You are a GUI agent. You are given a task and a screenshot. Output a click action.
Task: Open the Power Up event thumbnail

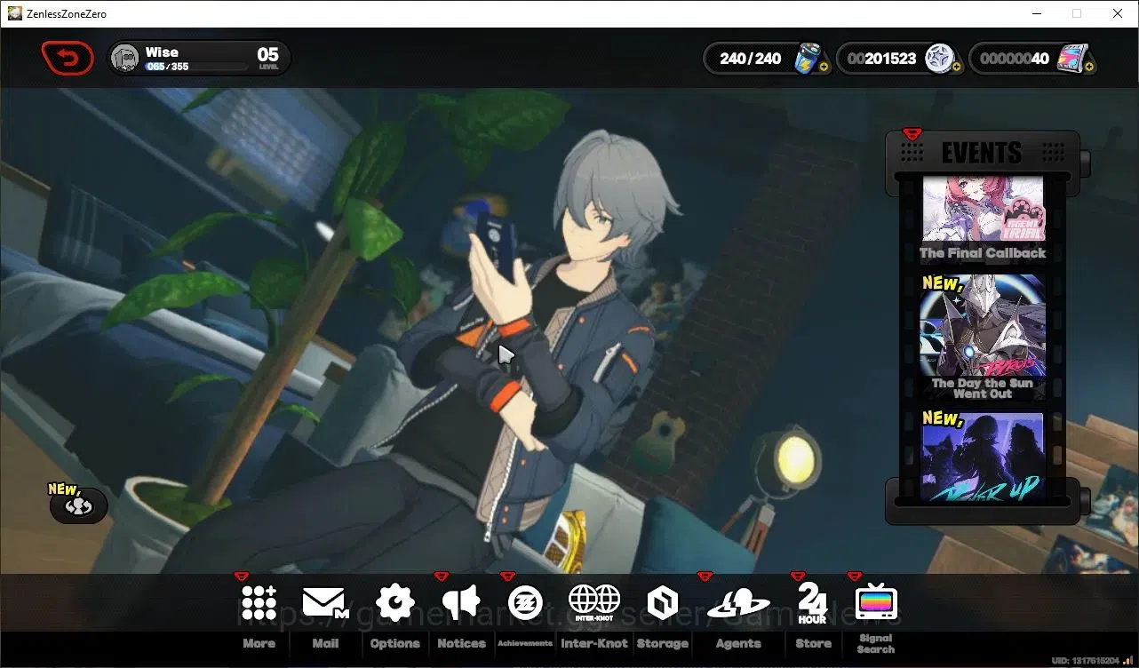tap(983, 457)
